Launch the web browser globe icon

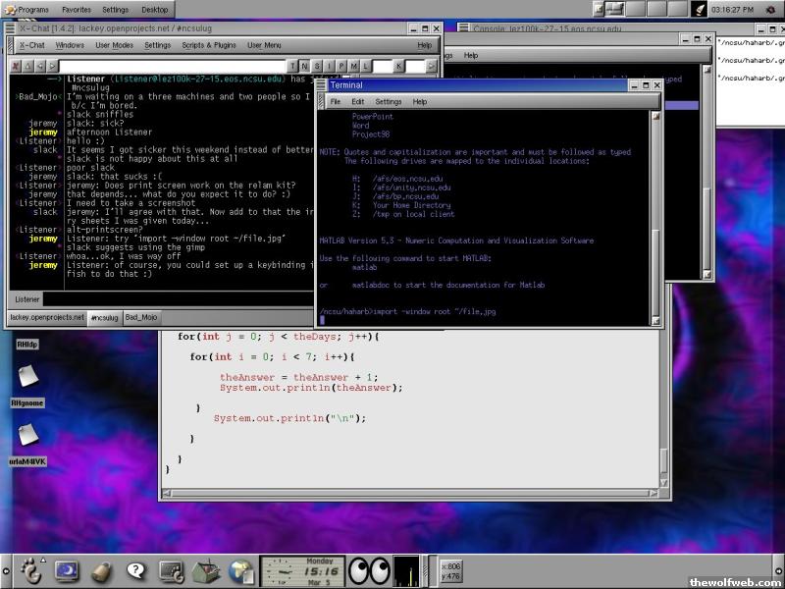(240, 569)
